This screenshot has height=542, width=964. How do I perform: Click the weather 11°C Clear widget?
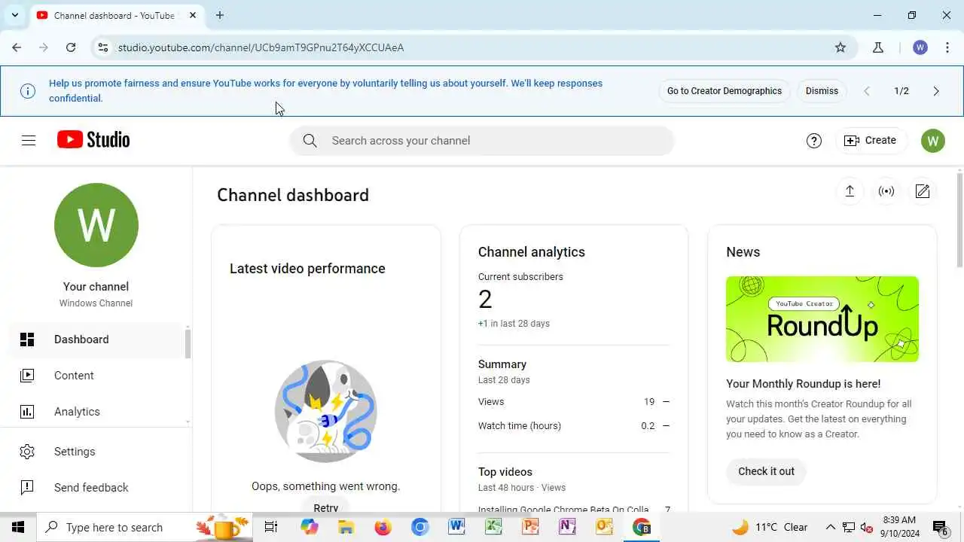click(770, 527)
